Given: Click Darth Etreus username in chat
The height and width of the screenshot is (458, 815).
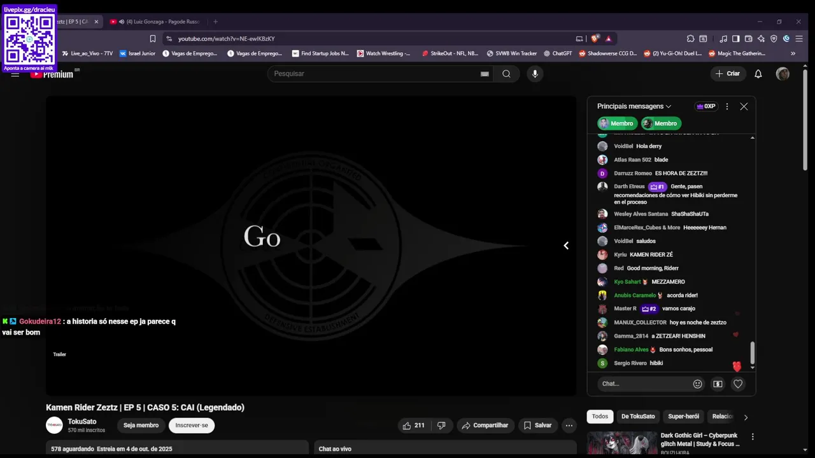Looking at the screenshot, I should [x=629, y=186].
